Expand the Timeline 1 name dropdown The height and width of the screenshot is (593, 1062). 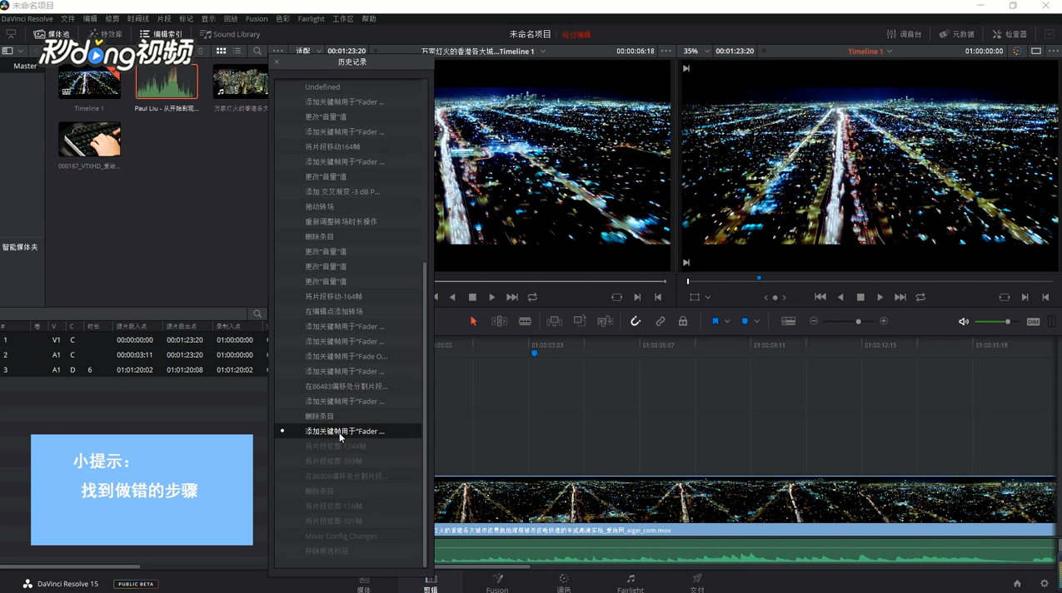pos(890,52)
